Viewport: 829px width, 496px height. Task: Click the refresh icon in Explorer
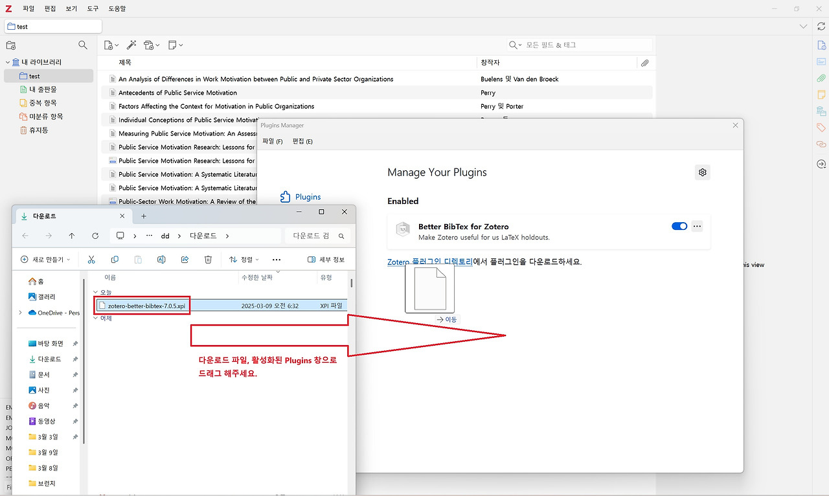pos(95,236)
